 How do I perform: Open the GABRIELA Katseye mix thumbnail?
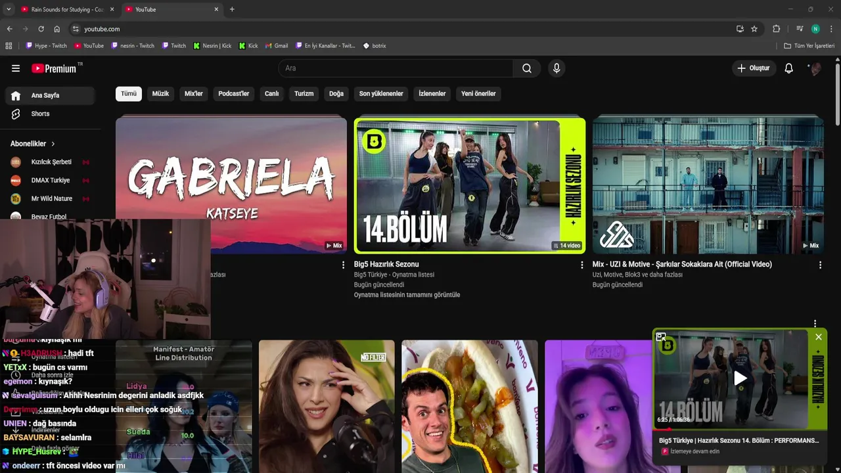click(231, 185)
